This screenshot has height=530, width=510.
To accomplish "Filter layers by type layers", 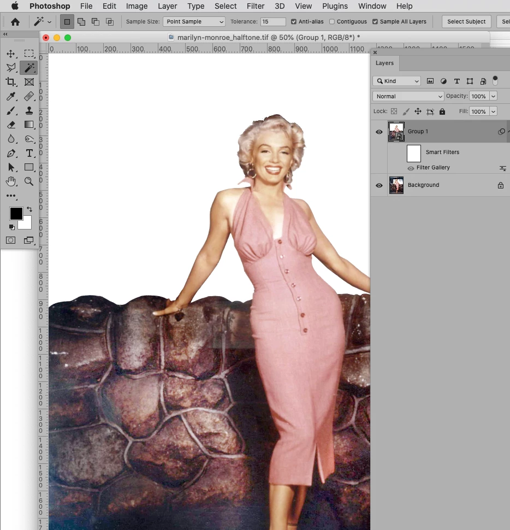I will tap(456, 81).
